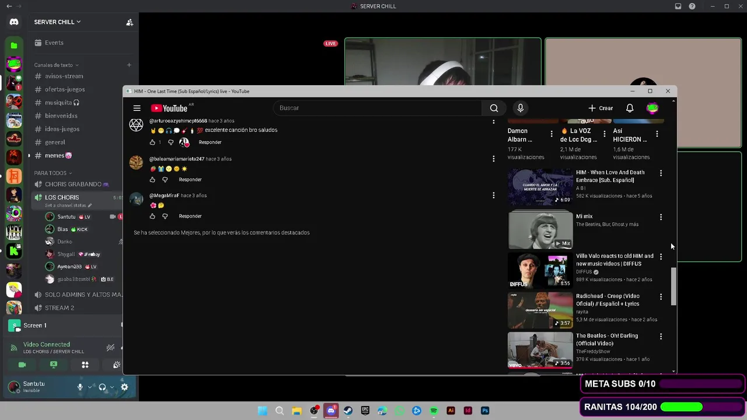This screenshot has width=747, height=420.
Task: Open 'Mi mix' Beatles thumbnail
Action: (x=540, y=230)
